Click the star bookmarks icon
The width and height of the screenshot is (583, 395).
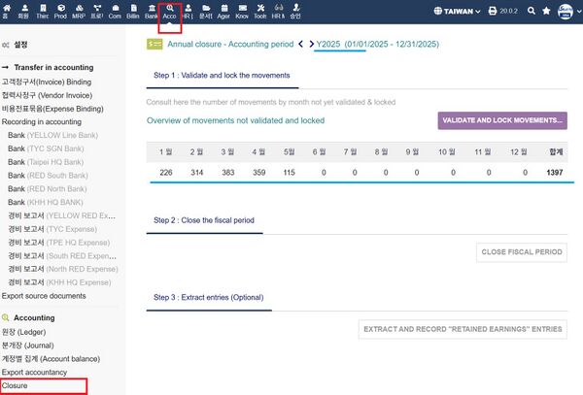547,12
